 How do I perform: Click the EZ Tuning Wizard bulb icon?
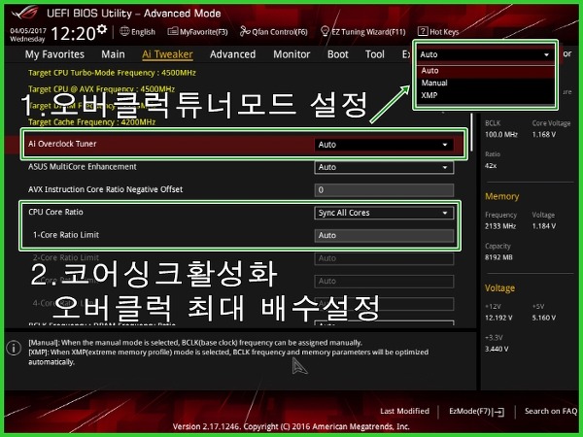pos(325,31)
